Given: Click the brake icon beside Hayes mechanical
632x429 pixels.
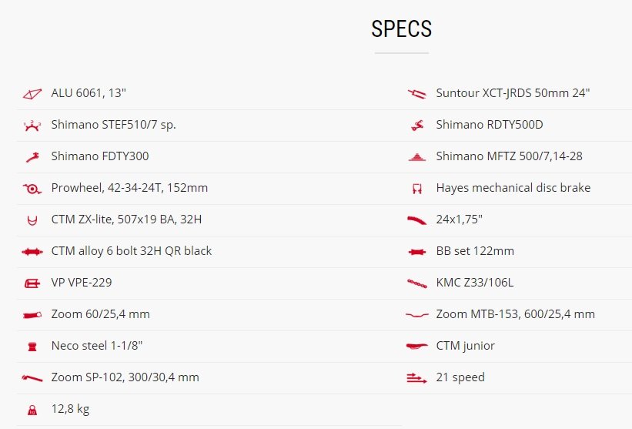Looking at the screenshot, I should 417,189.
